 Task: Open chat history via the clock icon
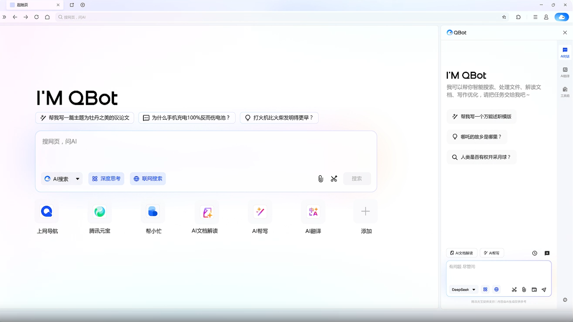pos(534,253)
